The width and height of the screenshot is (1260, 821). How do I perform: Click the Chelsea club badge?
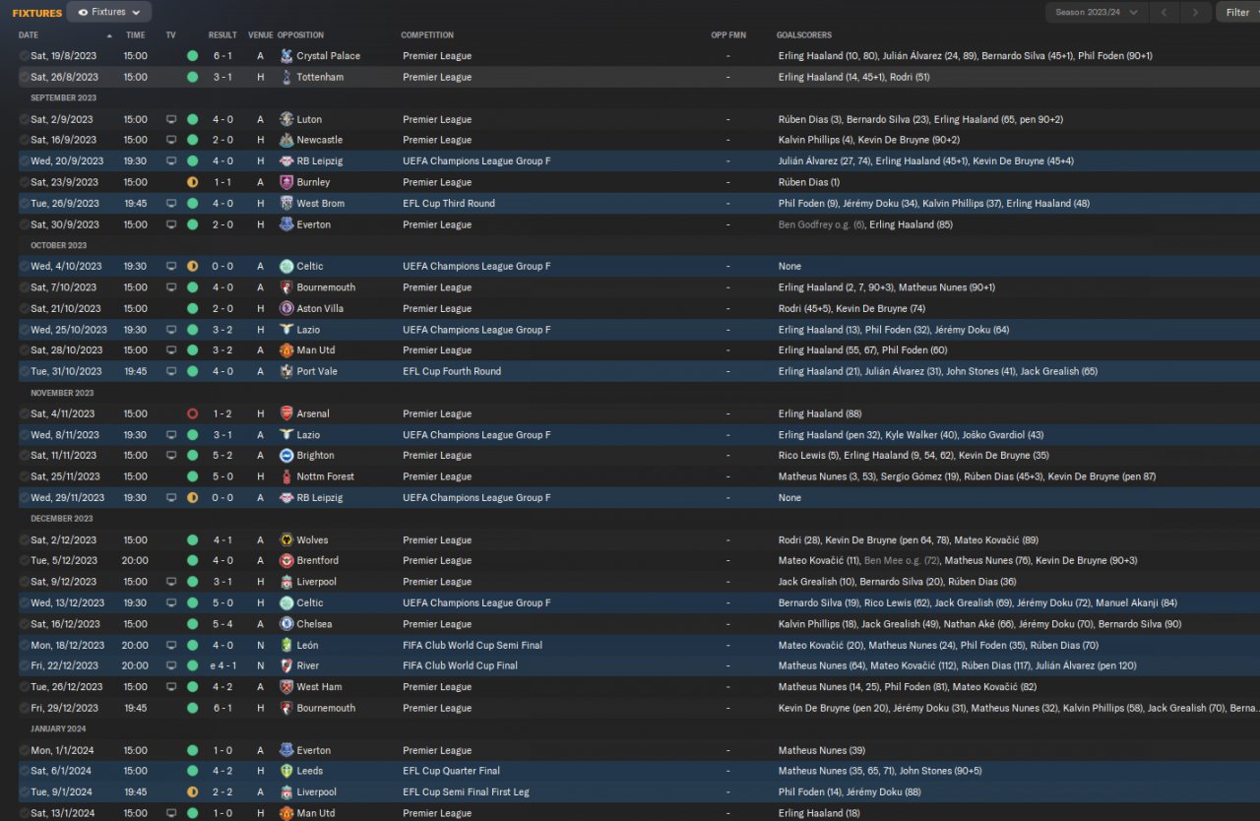tap(286, 624)
